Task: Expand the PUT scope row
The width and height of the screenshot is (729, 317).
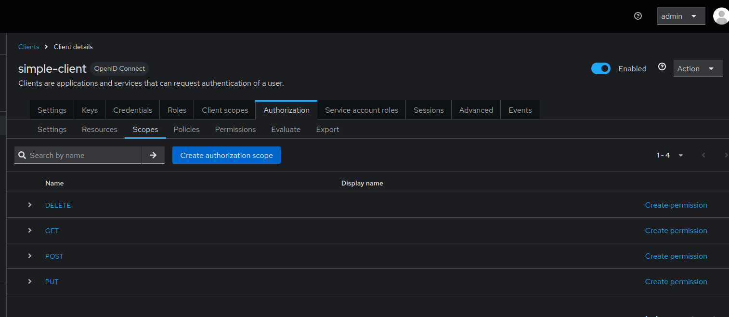Action: pyautogui.click(x=29, y=281)
